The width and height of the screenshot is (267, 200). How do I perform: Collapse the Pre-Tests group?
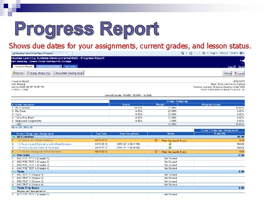coord(13,155)
